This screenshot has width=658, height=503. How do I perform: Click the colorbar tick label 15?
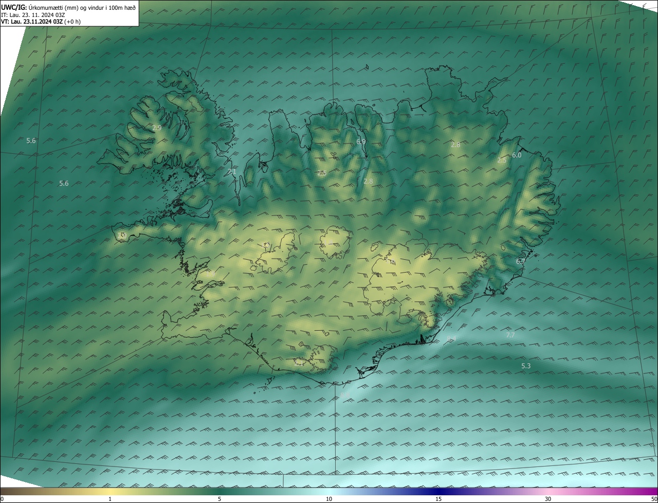(438, 499)
